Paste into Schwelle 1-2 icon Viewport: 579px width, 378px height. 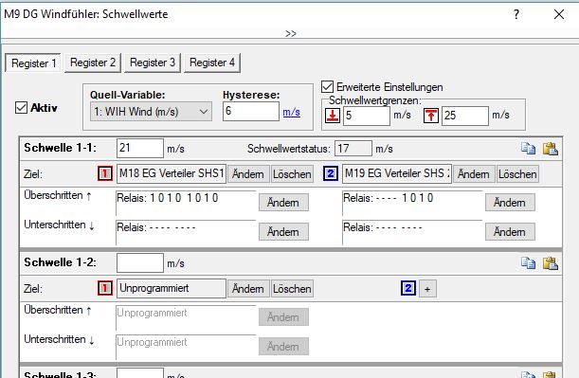point(551,262)
